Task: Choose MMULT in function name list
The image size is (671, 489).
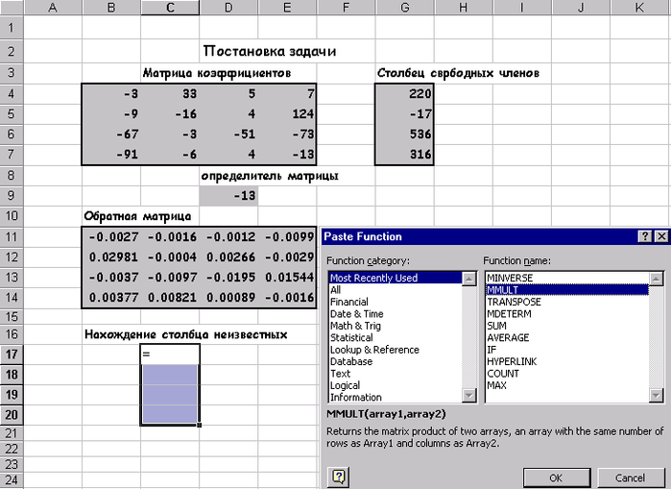Action: (567, 290)
